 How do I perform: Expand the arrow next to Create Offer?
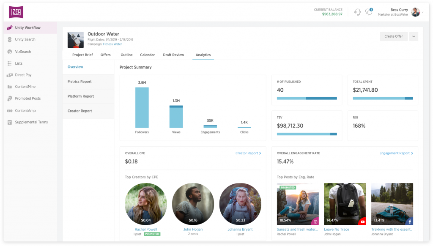tap(414, 36)
